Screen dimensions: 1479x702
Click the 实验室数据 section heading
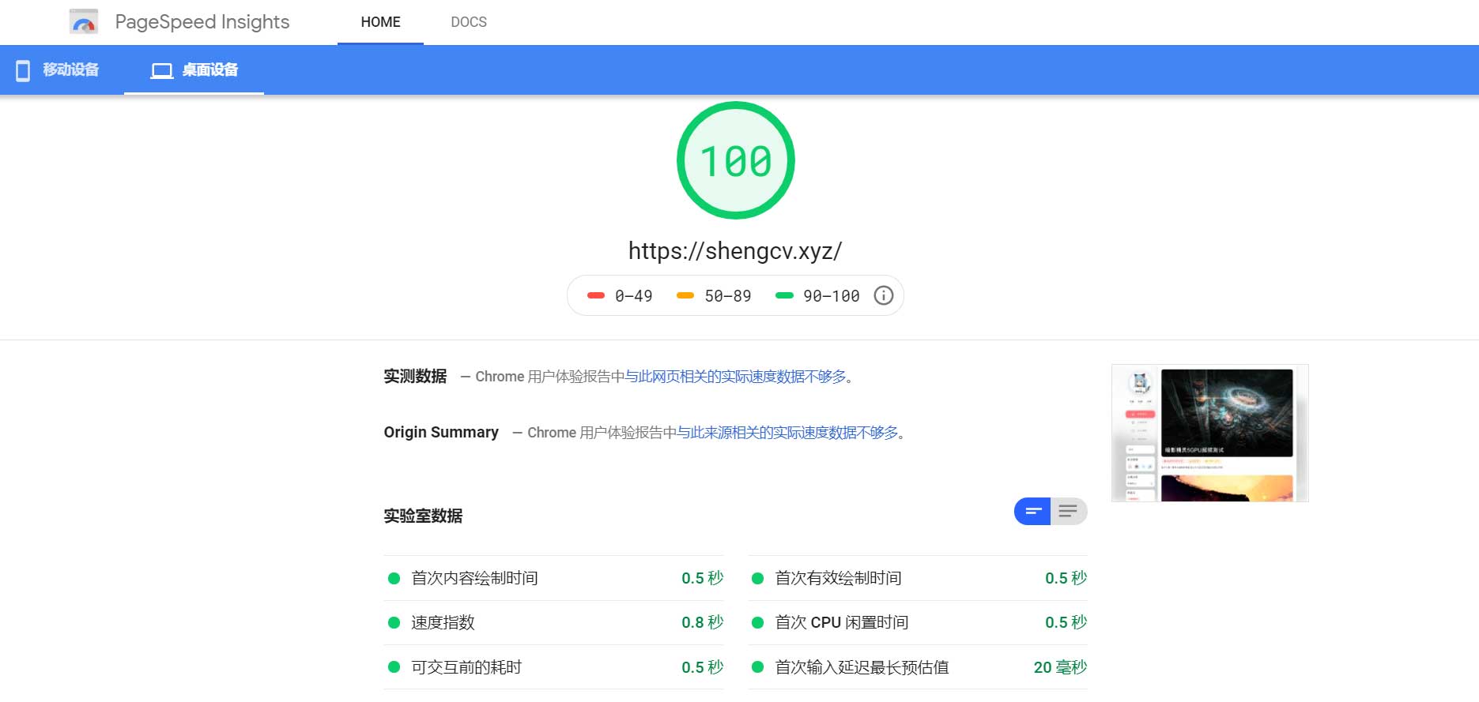click(x=423, y=516)
